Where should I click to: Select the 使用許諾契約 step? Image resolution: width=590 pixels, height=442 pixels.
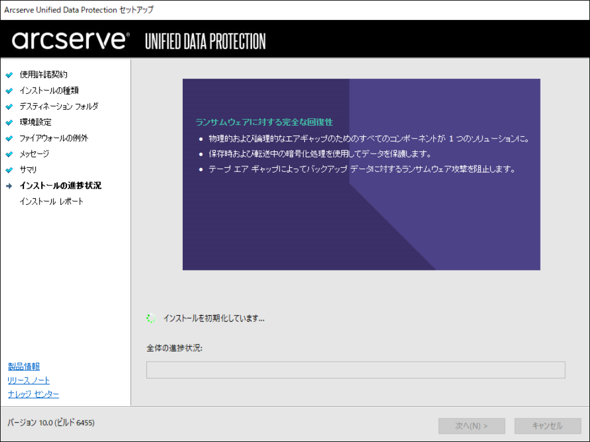[x=43, y=75]
